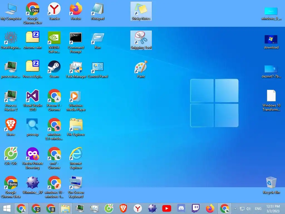
Task: Open File Explorer desktop shortcut
Action: click(x=76, y=127)
